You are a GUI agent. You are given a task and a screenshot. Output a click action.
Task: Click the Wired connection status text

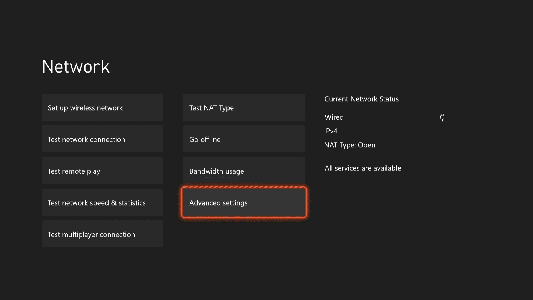(x=334, y=117)
